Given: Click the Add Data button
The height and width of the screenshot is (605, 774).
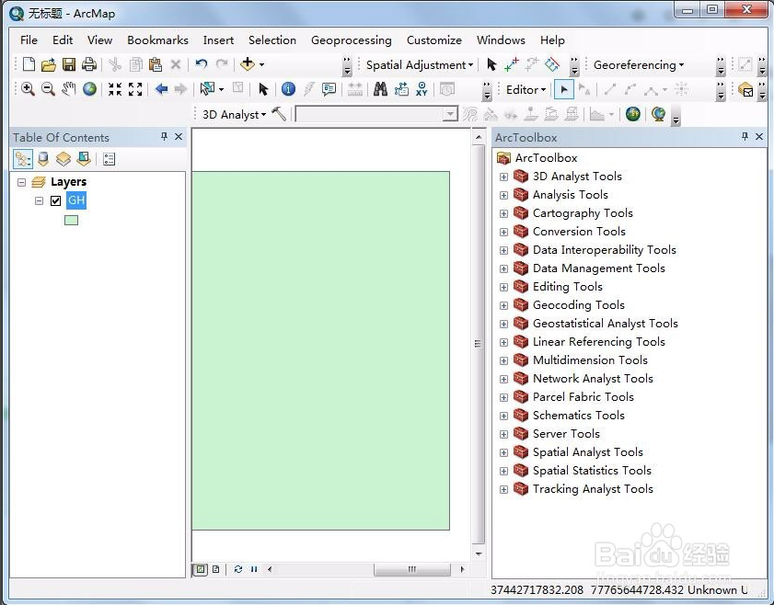Looking at the screenshot, I should coord(248,64).
